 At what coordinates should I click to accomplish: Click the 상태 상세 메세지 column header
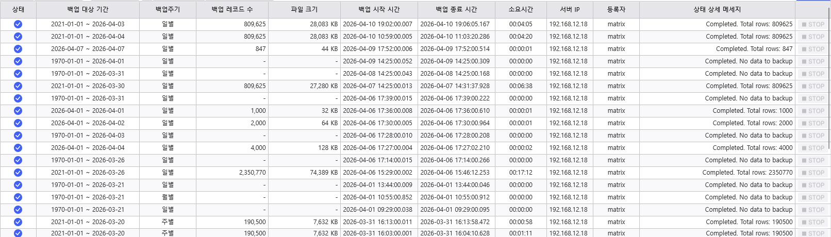click(717, 9)
